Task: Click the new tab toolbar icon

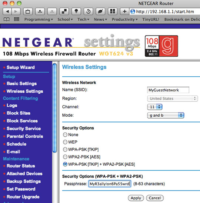Action: pyautogui.click(x=28, y=11)
